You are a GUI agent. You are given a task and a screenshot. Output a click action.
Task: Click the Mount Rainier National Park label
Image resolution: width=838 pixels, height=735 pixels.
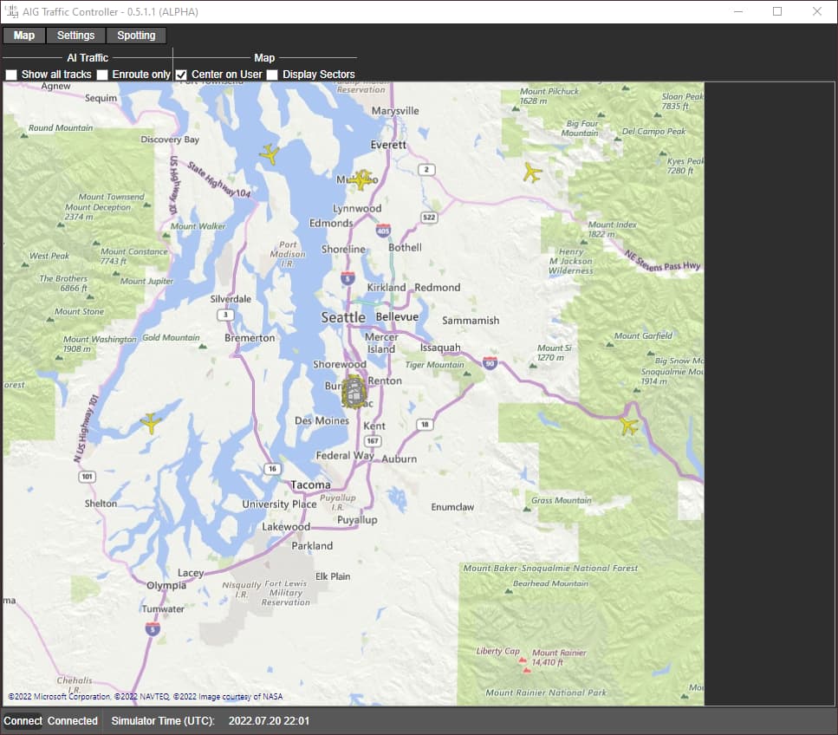(546, 693)
